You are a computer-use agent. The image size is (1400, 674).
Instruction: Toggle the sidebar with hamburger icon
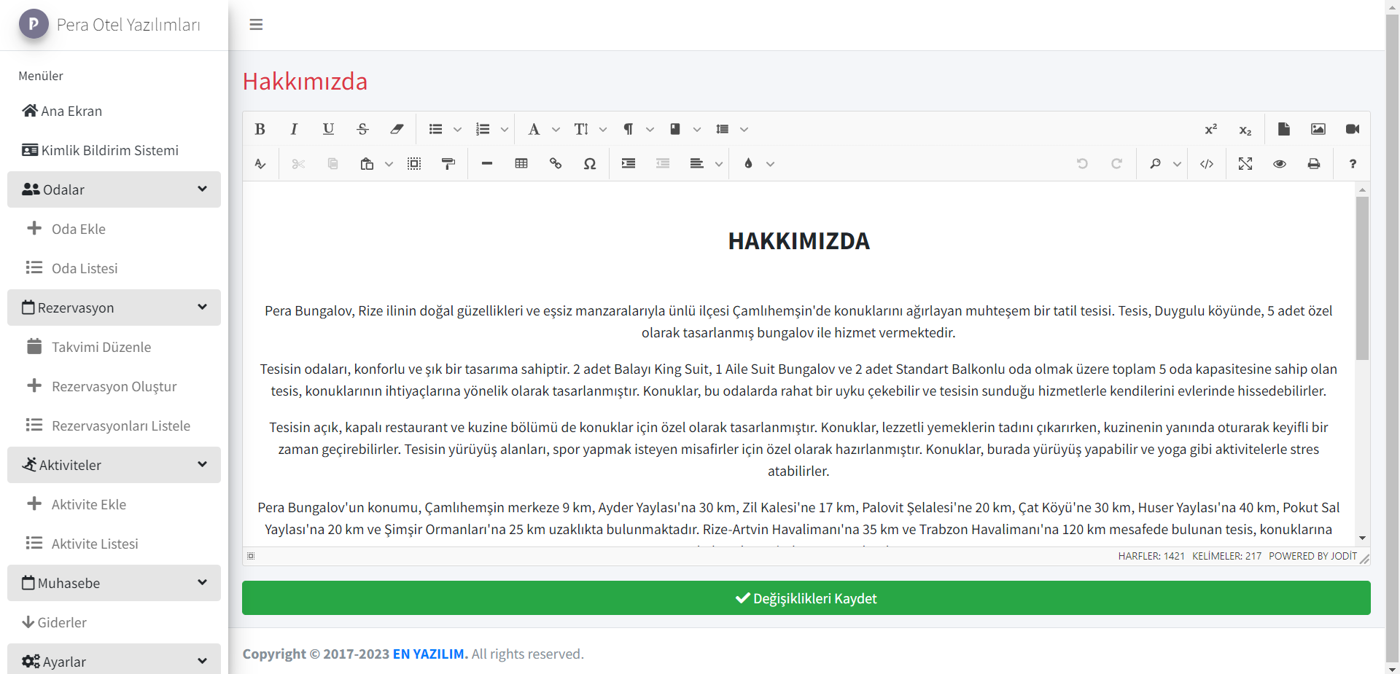[x=256, y=25]
